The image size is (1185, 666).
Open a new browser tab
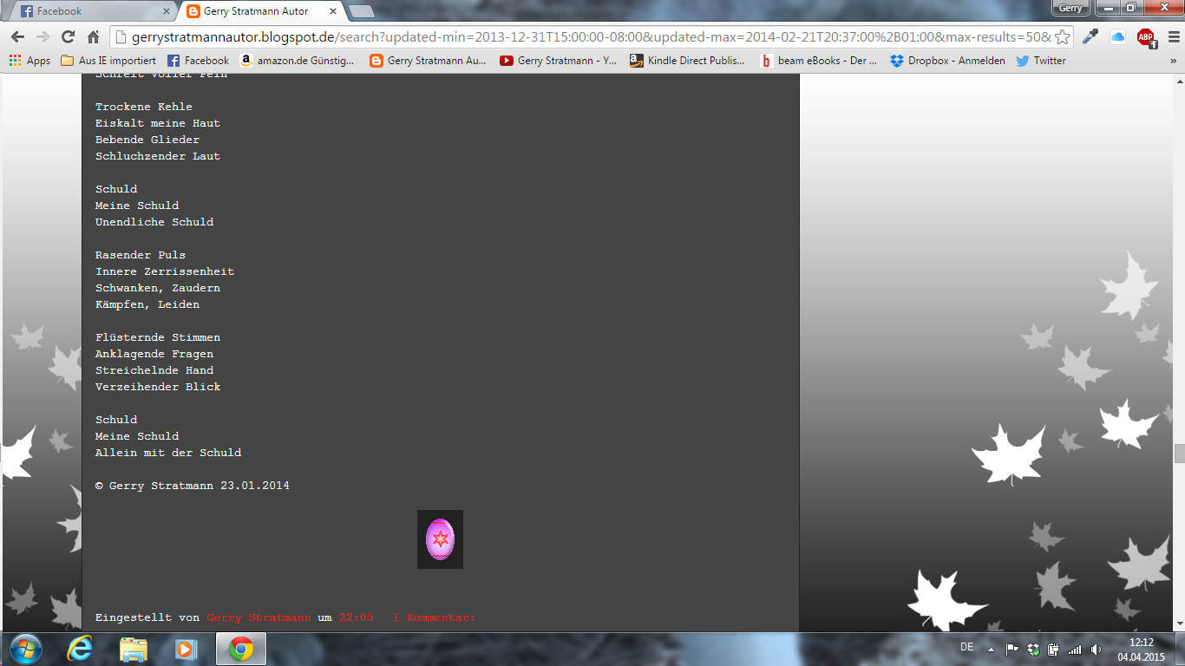[x=361, y=11]
